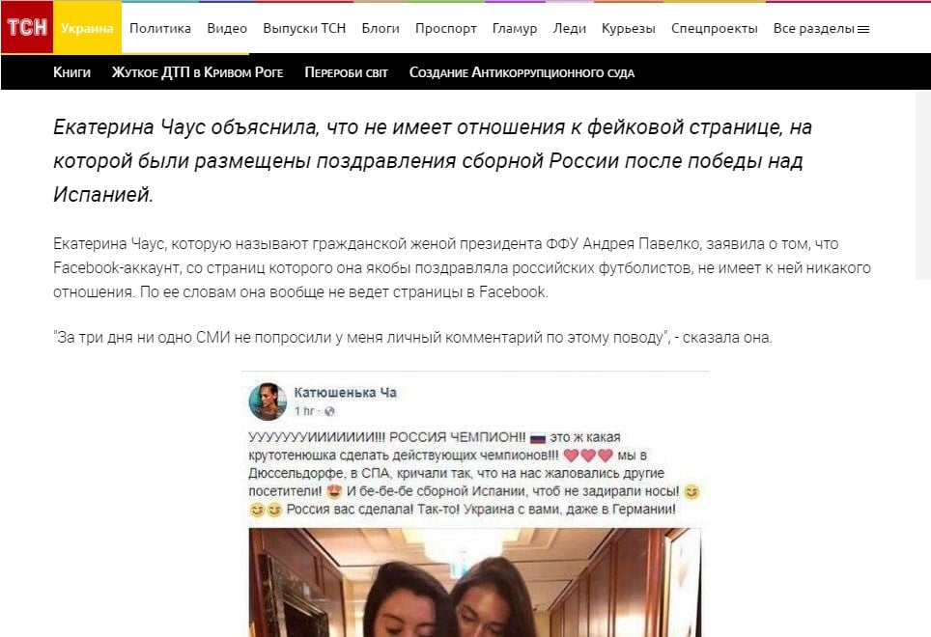Click the TCH logo icon
The width and height of the screenshot is (931, 637).
27,27
